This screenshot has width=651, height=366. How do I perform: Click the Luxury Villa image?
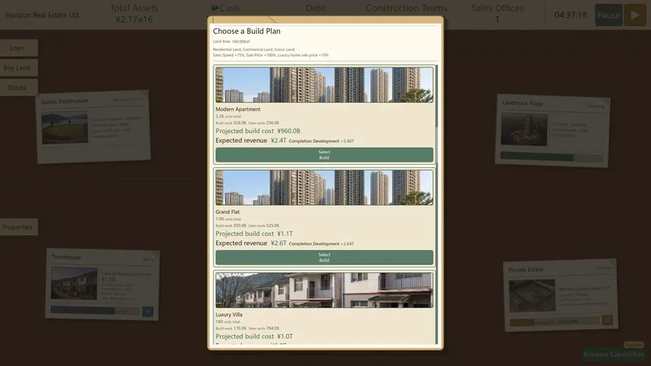[324, 290]
